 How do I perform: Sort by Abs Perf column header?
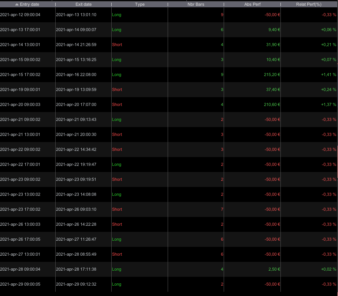coord(252,4)
